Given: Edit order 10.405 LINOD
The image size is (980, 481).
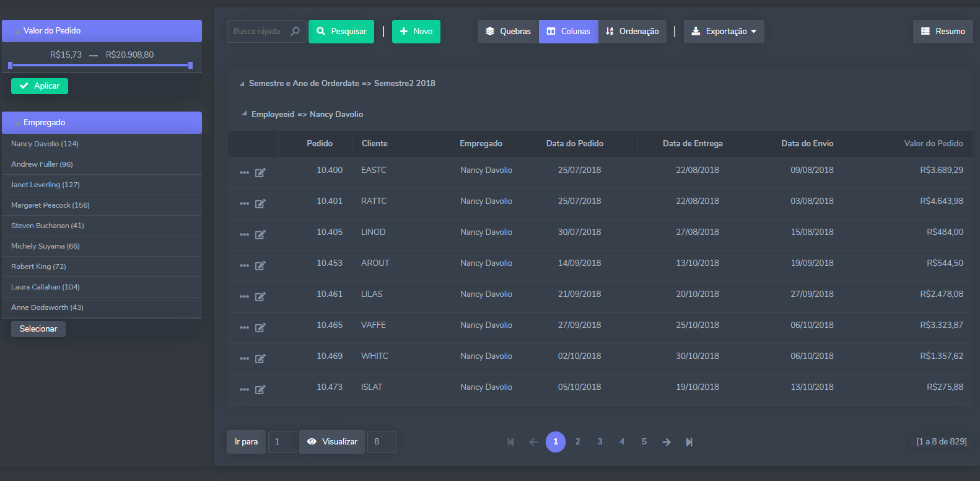Looking at the screenshot, I should pos(260,234).
